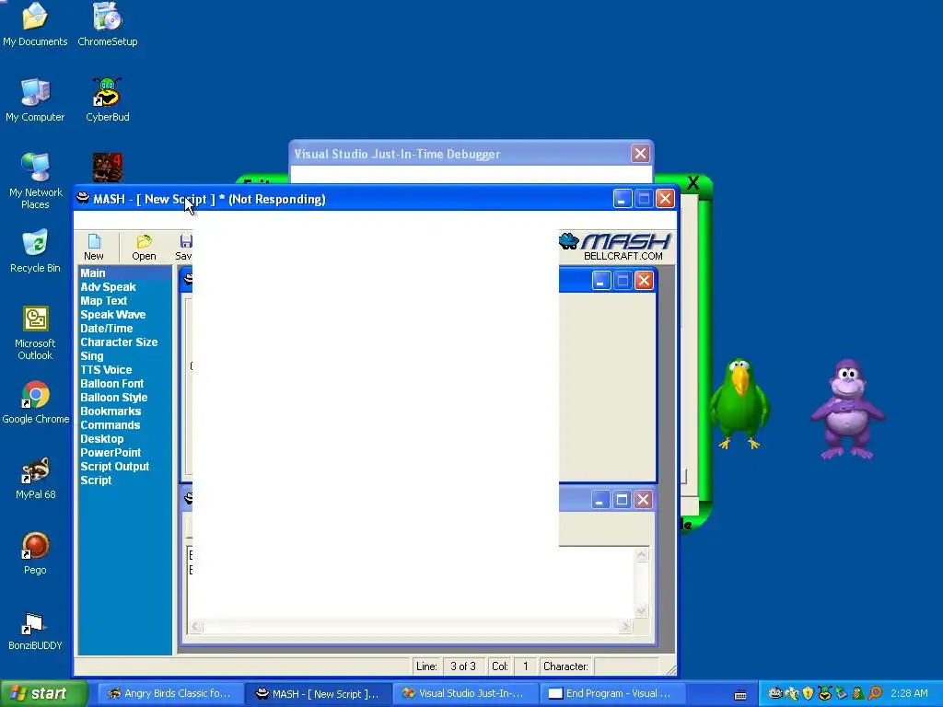The image size is (943, 707).
Task: Open the Windows Start menu
Action: (43, 694)
